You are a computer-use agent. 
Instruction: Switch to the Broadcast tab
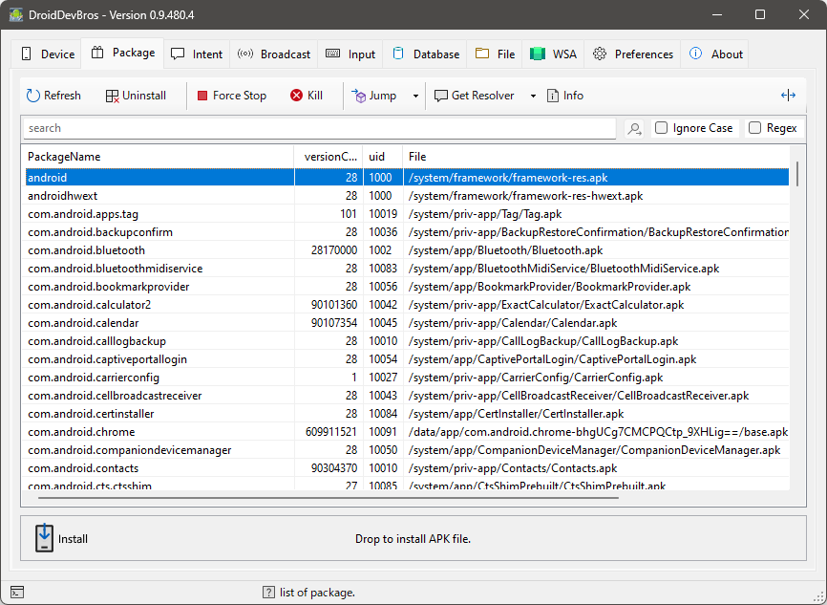click(x=274, y=54)
